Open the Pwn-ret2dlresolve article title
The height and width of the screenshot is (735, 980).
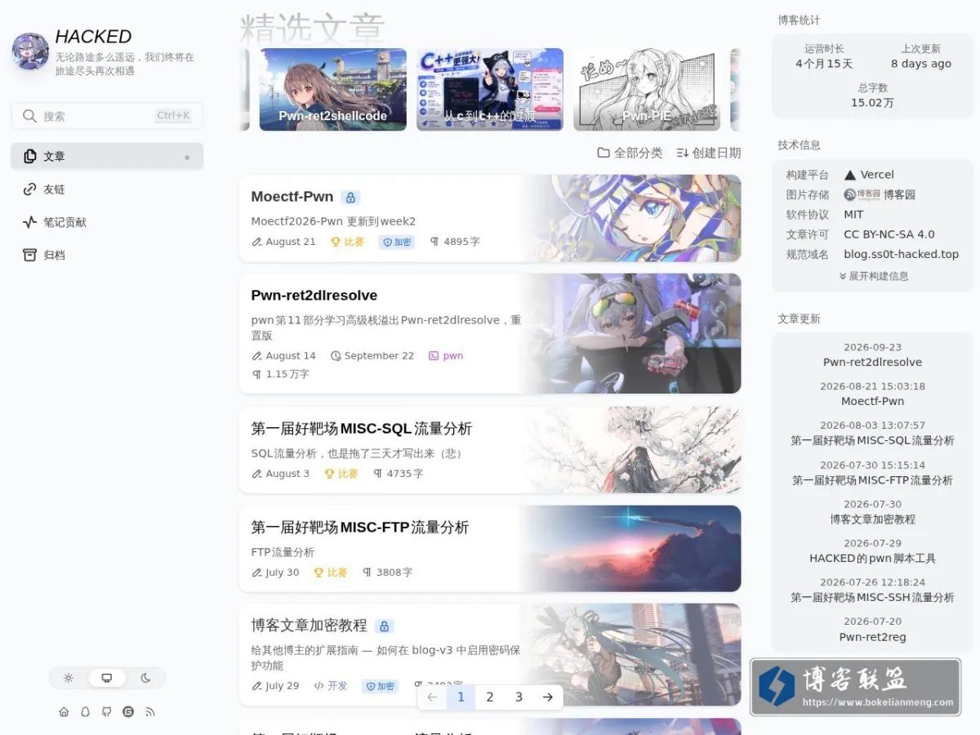point(314,296)
